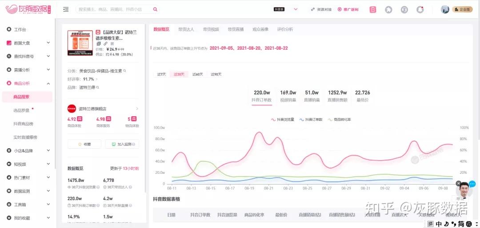Switch to the 评价分析 tab

pyautogui.click(x=285, y=29)
